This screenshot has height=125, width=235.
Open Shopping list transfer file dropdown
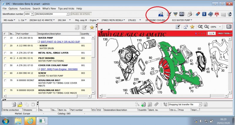pyautogui.click(x=200, y=104)
